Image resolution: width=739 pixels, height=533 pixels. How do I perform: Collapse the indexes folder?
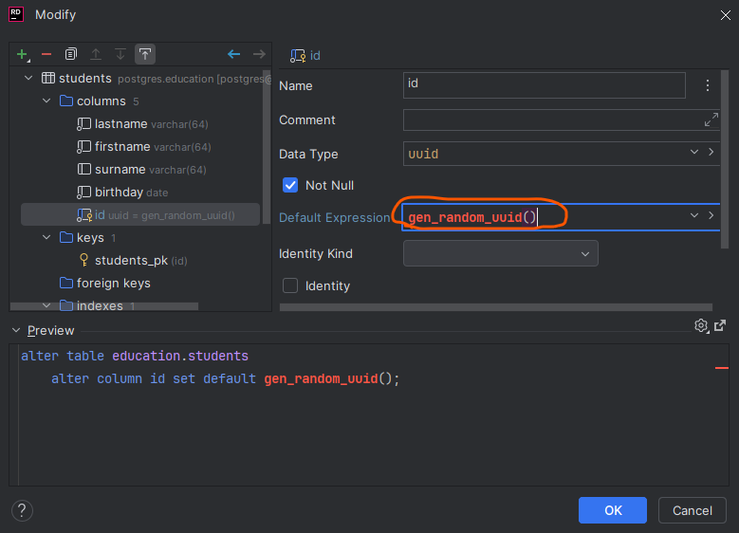click(46, 305)
